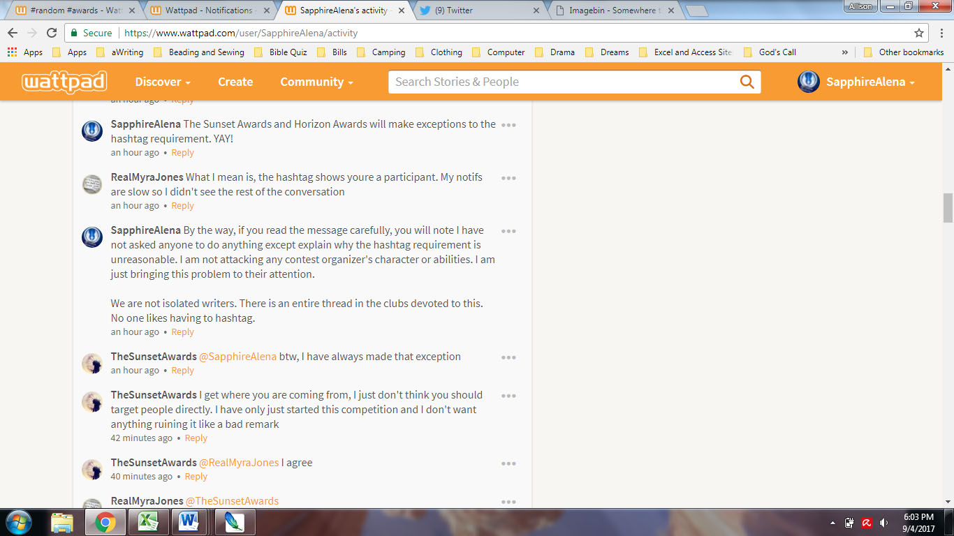Image resolution: width=954 pixels, height=536 pixels.
Task: Click the orange search magnifier icon
Action: click(x=747, y=82)
